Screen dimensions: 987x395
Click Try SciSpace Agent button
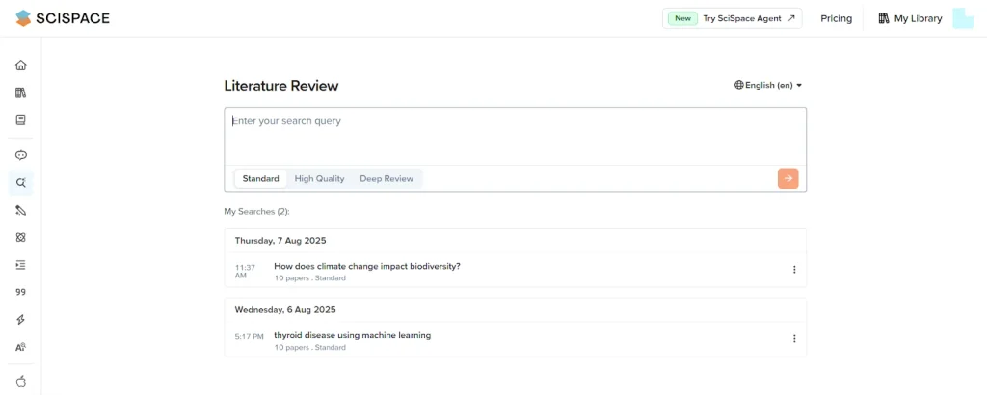point(733,18)
